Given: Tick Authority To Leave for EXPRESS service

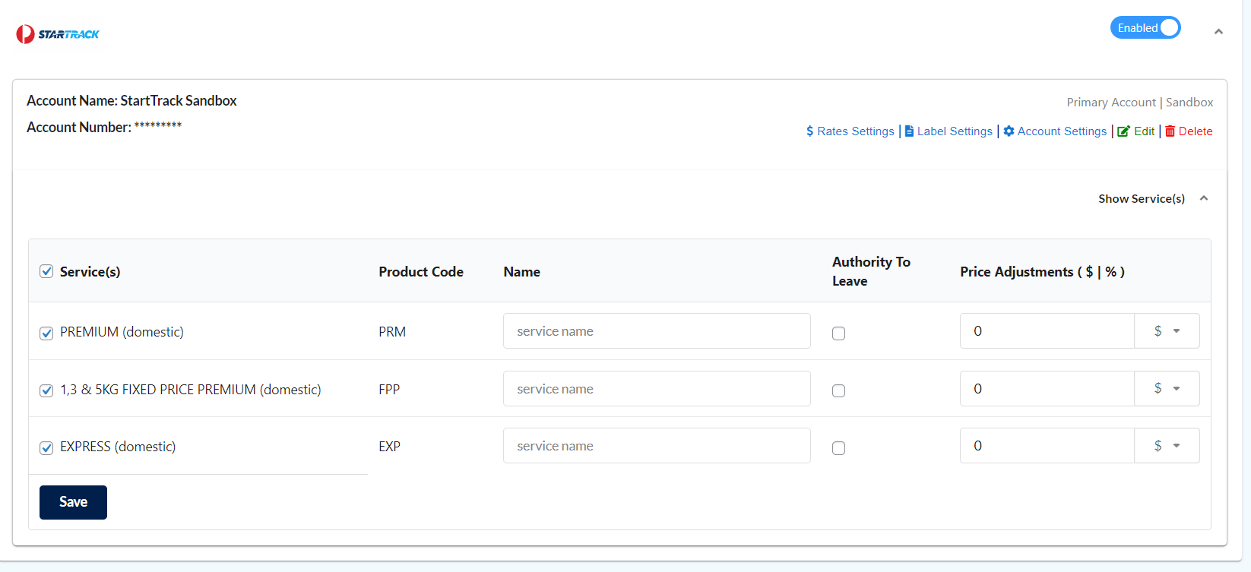Looking at the screenshot, I should coord(838,448).
